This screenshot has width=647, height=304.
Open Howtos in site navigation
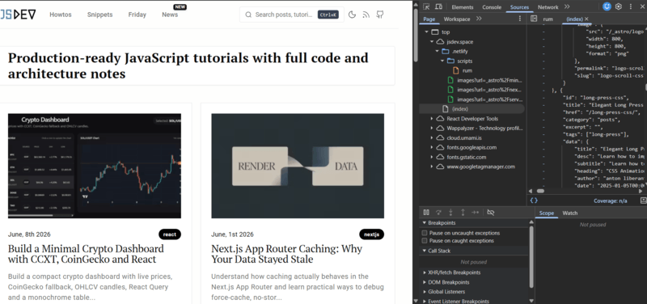point(61,15)
